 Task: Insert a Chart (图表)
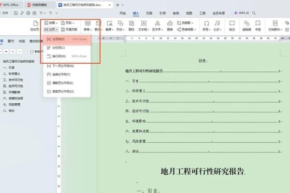170,26
